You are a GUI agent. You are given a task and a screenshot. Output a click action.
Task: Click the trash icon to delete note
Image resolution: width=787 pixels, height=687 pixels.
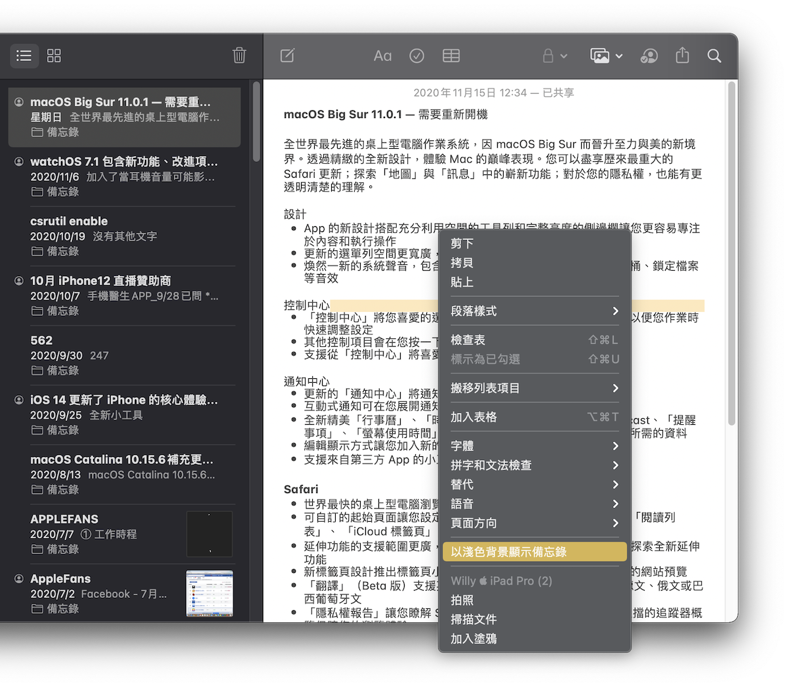coord(239,56)
